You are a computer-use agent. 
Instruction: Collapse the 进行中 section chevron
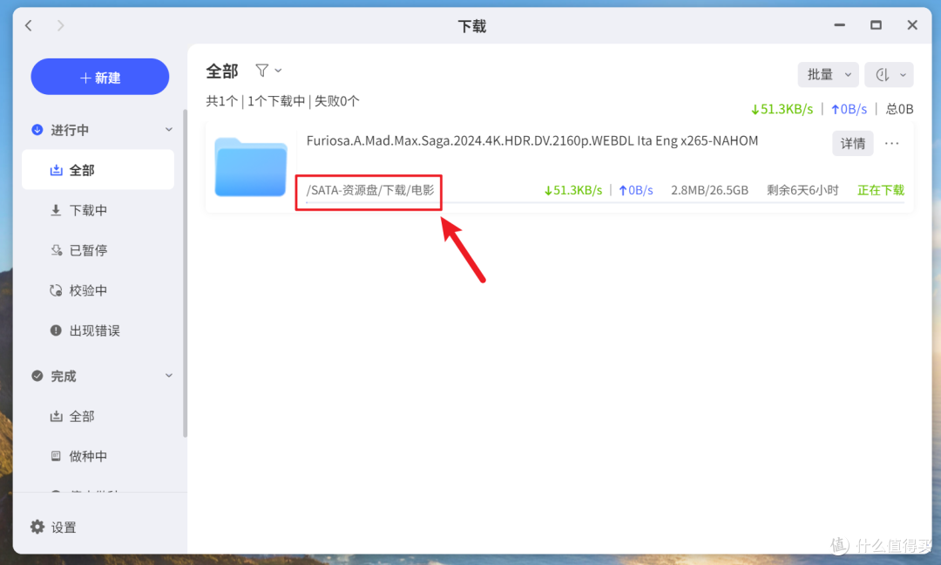169,130
